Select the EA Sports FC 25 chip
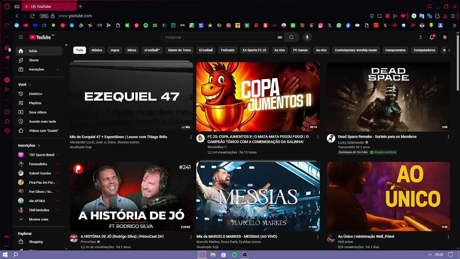Image resolution: width=460 pixels, height=259 pixels. pyautogui.click(x=254, y=50)
